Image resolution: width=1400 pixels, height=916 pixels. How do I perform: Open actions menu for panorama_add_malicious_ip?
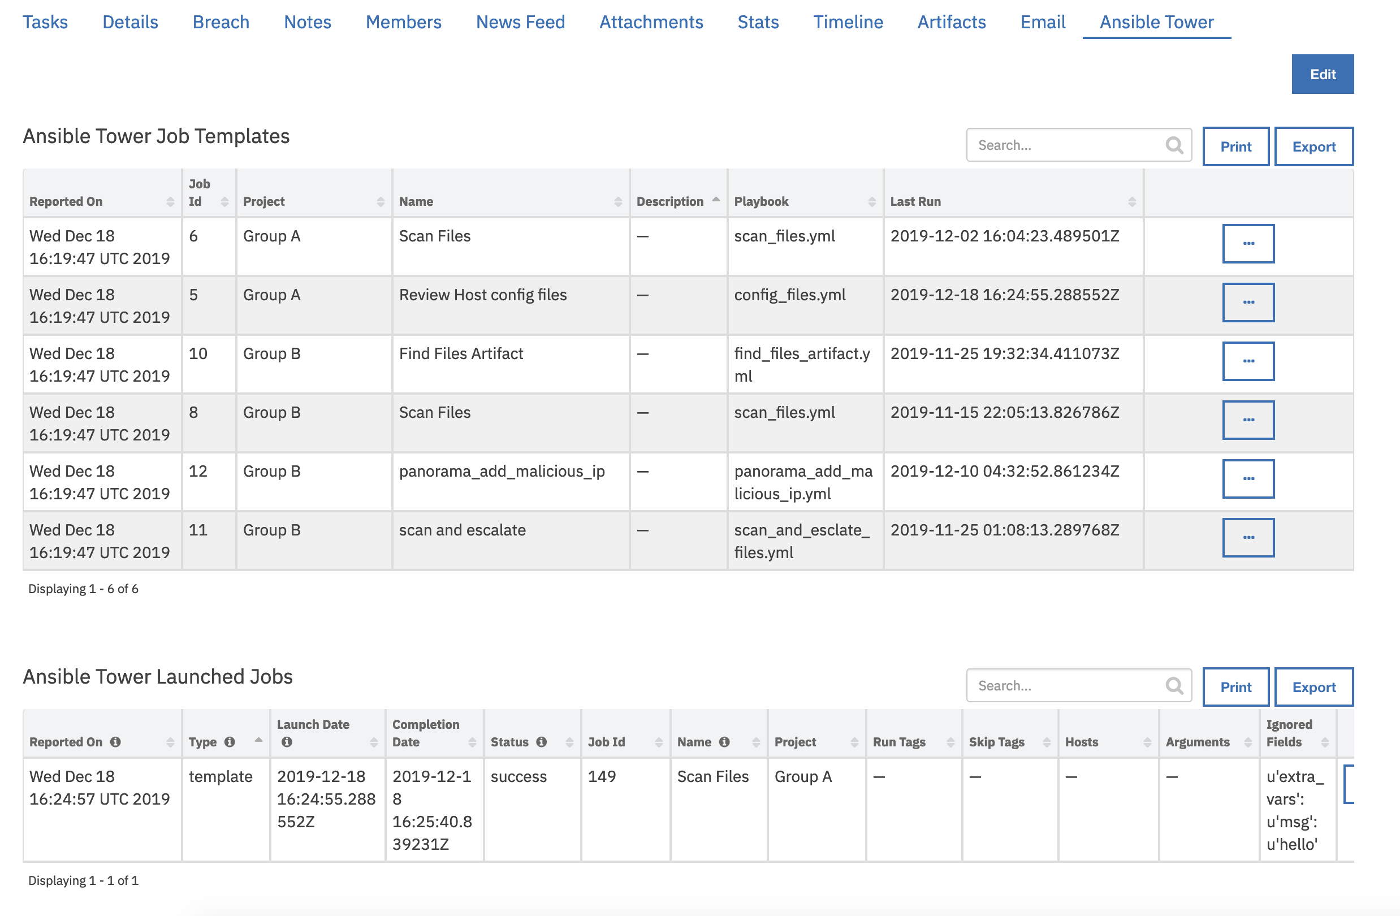(1248, 479)
